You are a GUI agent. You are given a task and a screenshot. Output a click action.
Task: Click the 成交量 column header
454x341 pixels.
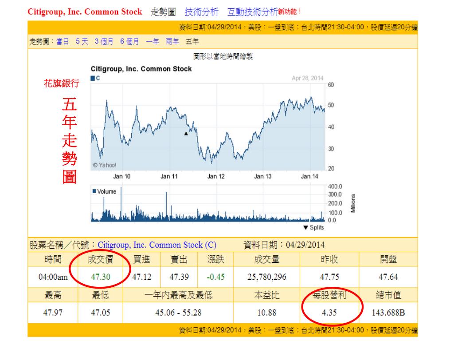[266, 259]
